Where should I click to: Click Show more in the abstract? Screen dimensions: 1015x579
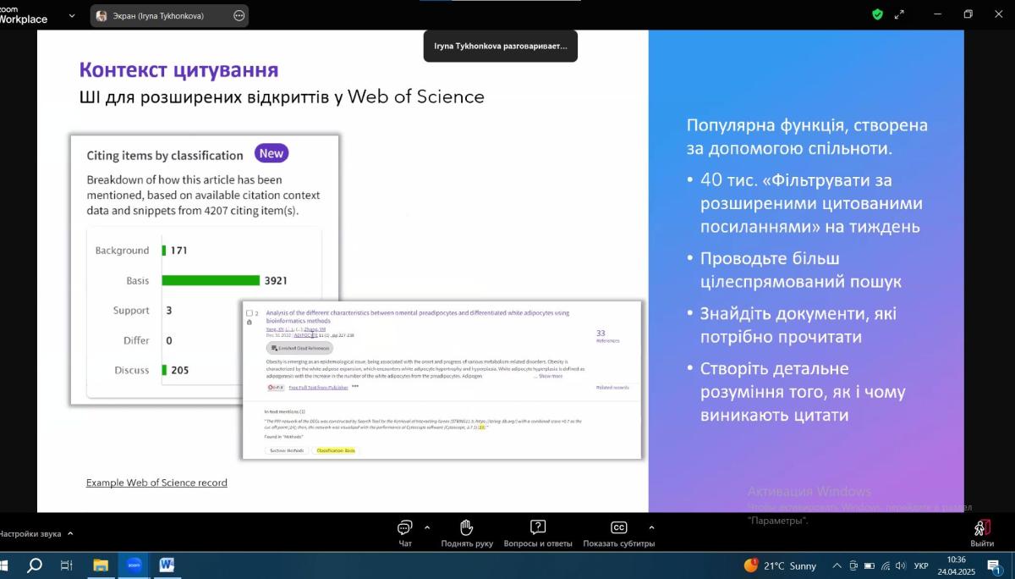coord(551,376)
